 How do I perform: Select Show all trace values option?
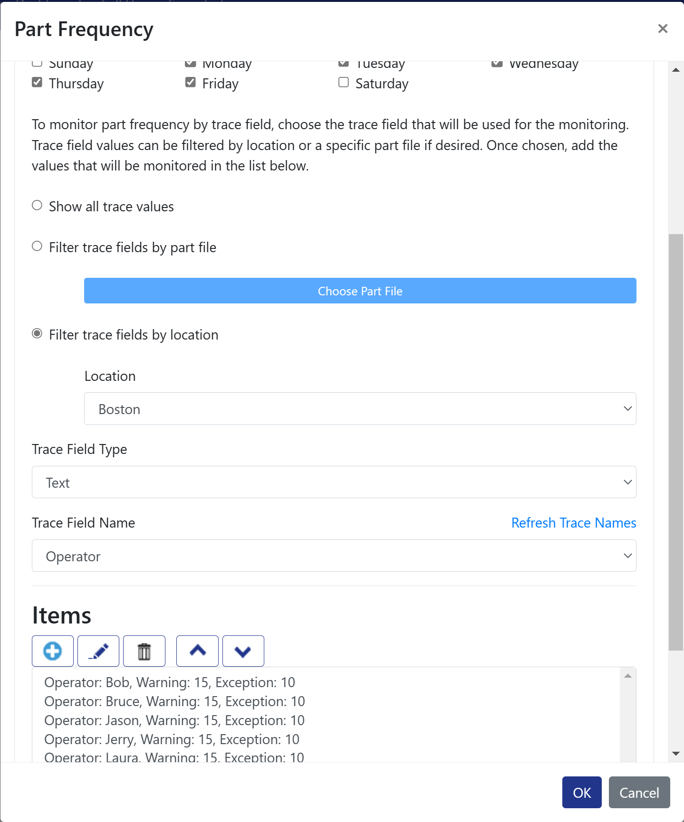click(37, 206)
